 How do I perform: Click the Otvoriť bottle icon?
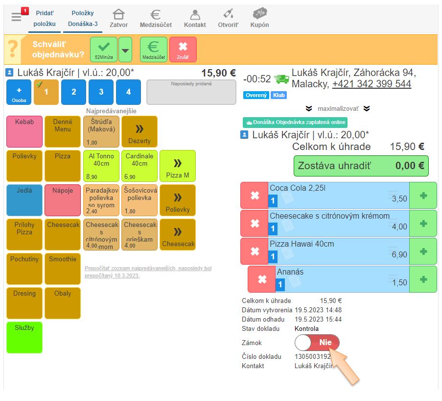coord(228,18)
